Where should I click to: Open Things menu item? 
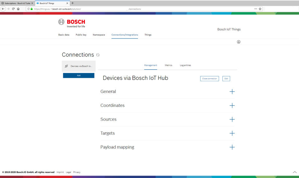point(148,35)
